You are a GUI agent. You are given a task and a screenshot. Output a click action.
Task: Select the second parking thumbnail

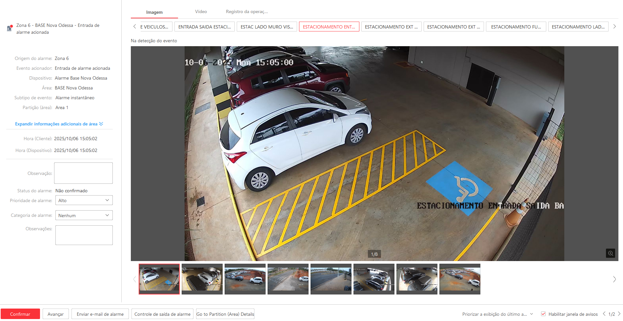point(202,279)
